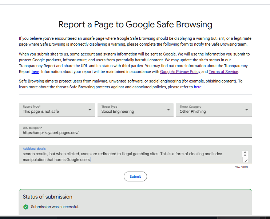Click the green success checkmark icon
Viewport: 270px width, 219px height.
[x=26, y=207]
